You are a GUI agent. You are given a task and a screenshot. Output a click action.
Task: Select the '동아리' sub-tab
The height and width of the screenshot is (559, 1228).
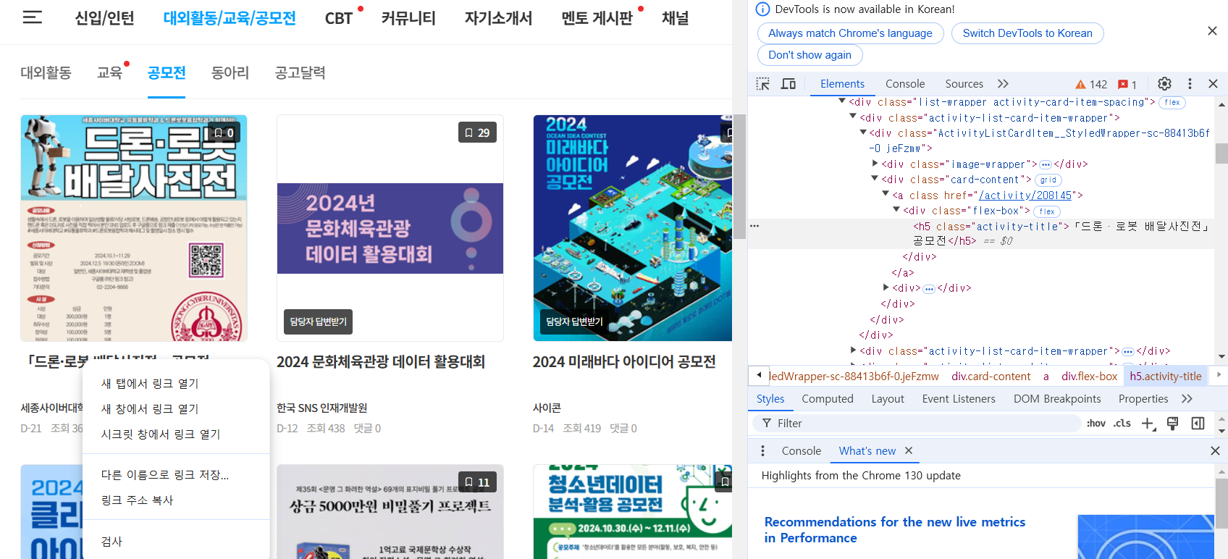(x=230, y=72)
